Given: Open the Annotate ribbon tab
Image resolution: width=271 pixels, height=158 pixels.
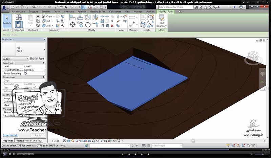Looking at the screenshot, I should [69, 12].
